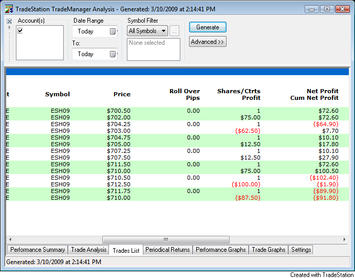Click cumulative net profit ($91.80)
The height and width of the screenshot is (278, 355).
coord(326,198)
